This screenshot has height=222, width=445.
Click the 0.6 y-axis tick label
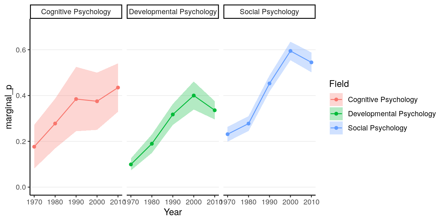pos(21,50)
